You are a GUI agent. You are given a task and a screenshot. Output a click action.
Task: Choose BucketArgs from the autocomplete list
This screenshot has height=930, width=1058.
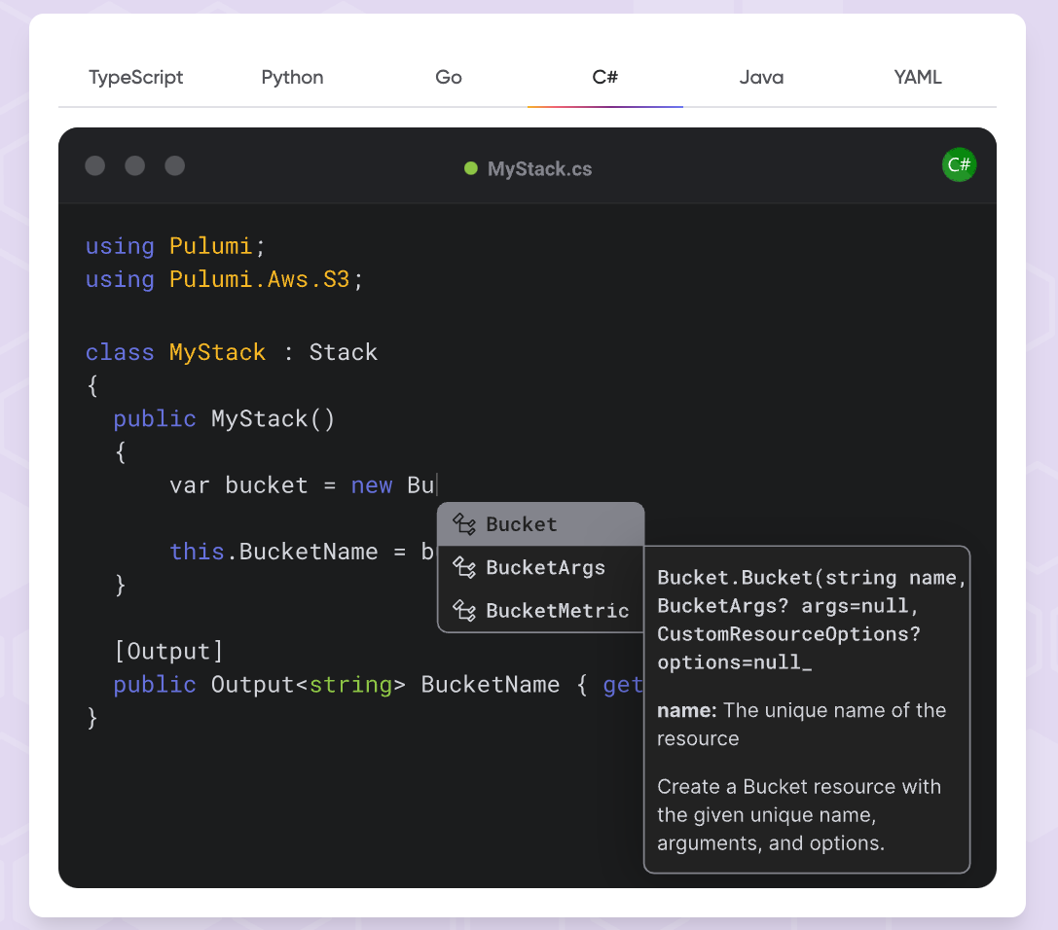click(x=540, y=568)
